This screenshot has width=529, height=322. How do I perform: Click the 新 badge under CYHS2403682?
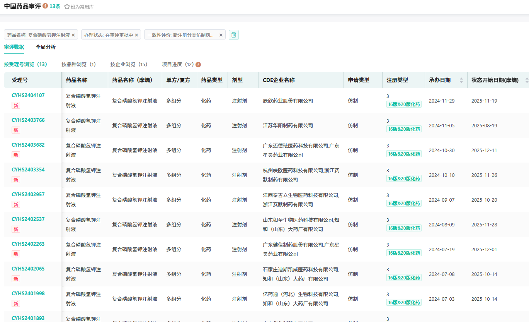16,155
